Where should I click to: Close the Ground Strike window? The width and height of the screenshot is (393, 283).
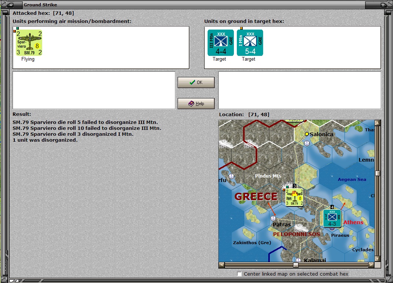point(383,5)
